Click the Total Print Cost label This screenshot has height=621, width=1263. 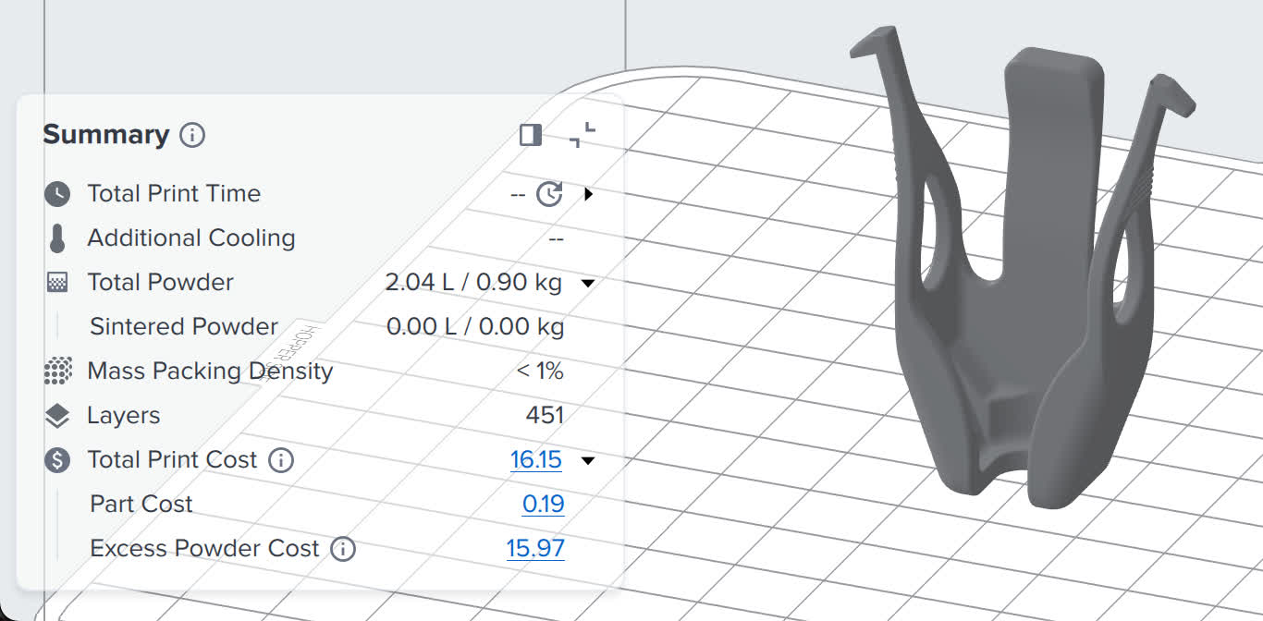coord(172,459)
